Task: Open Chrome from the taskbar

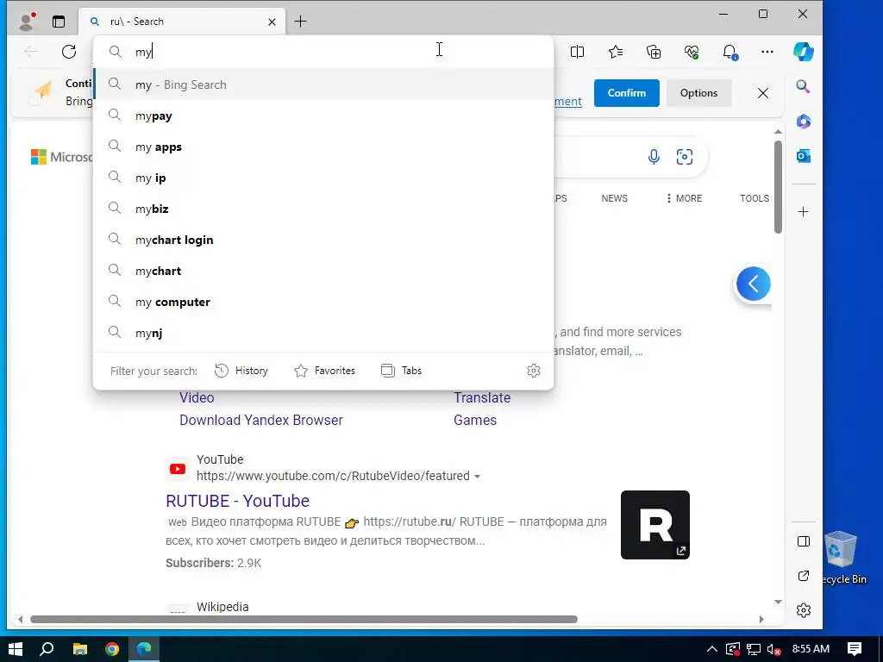Action: point(112,649)
